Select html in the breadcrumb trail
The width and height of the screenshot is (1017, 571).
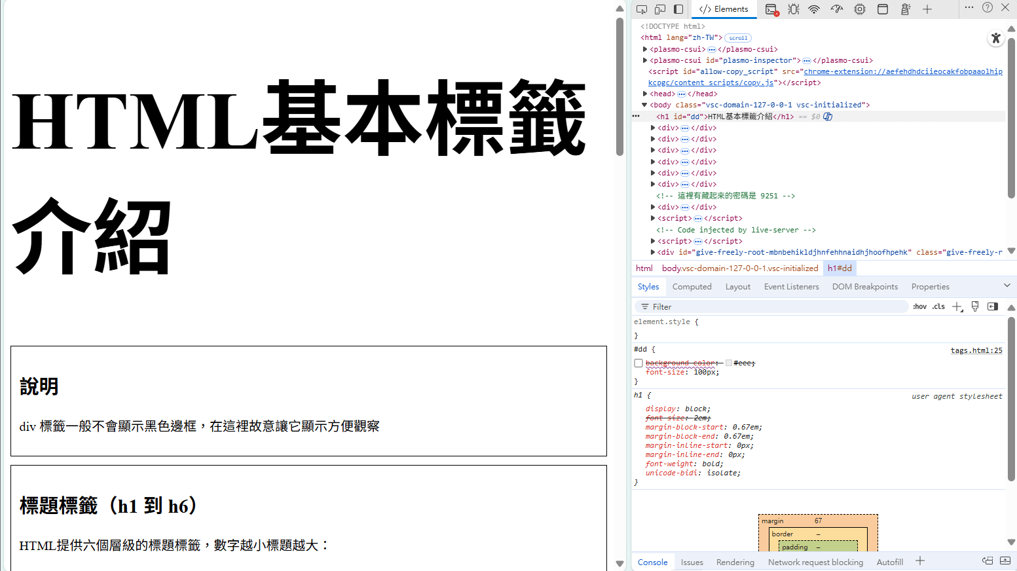[644, 268]
